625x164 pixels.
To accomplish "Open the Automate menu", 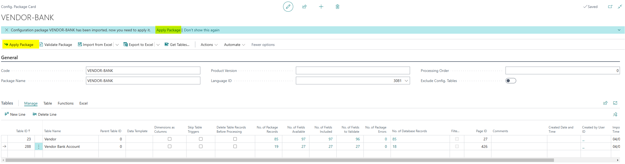I will (234, 45).
